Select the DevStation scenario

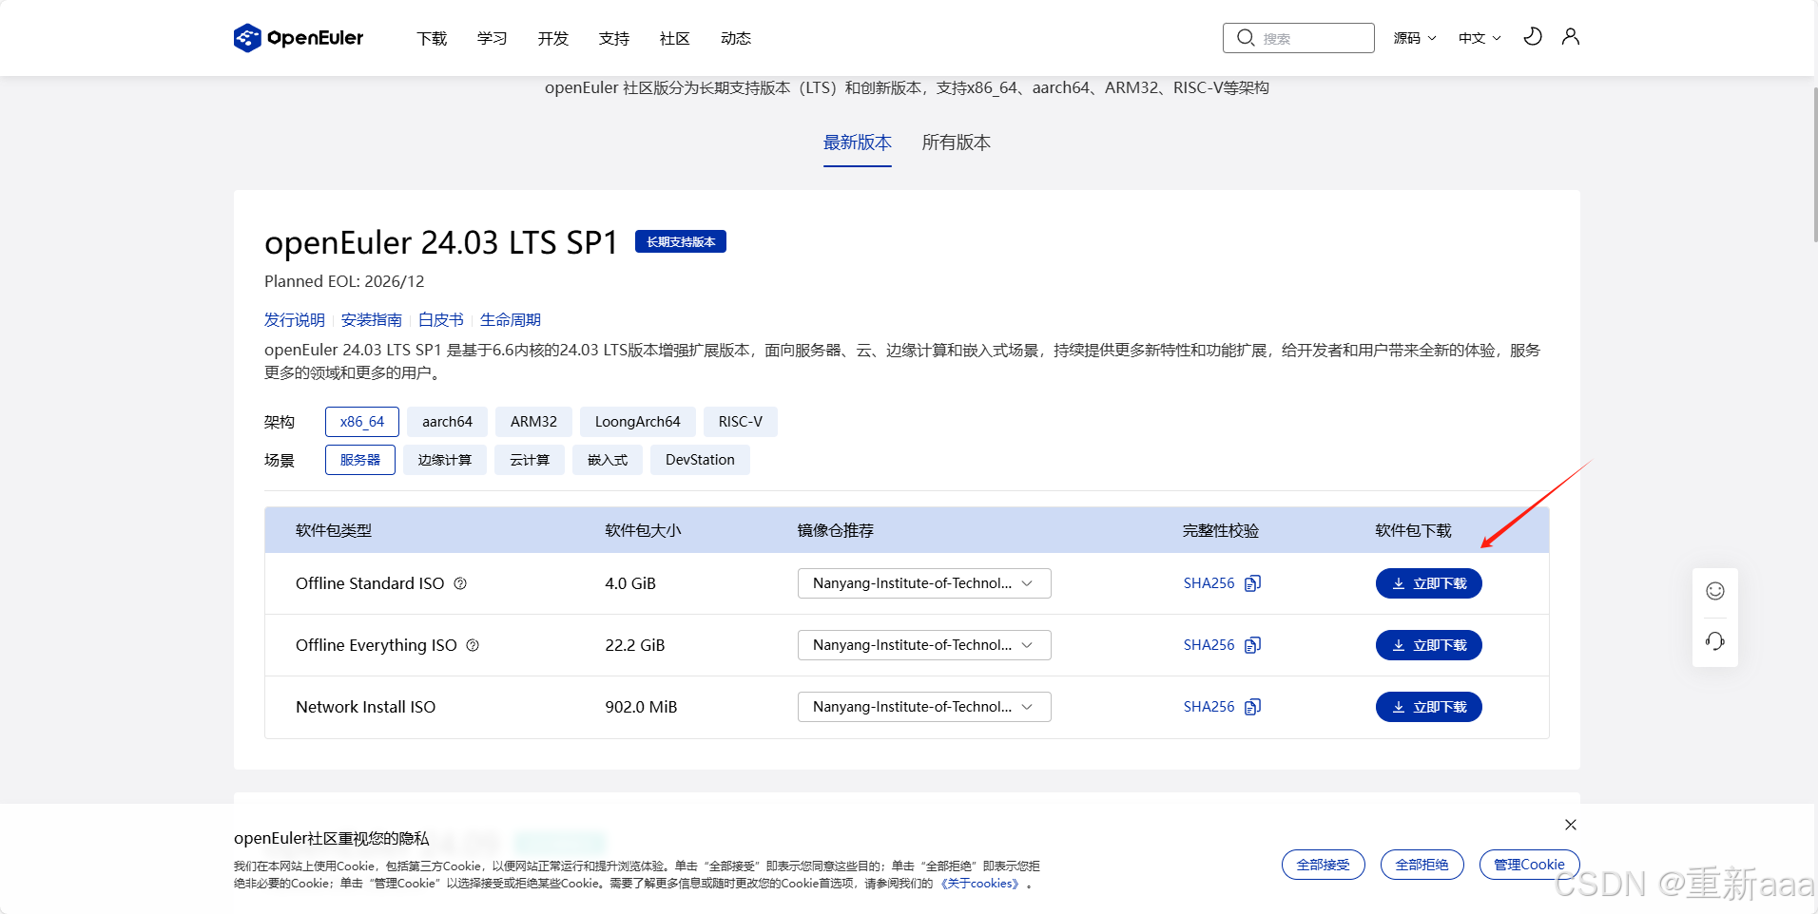(x=700, y=460)
